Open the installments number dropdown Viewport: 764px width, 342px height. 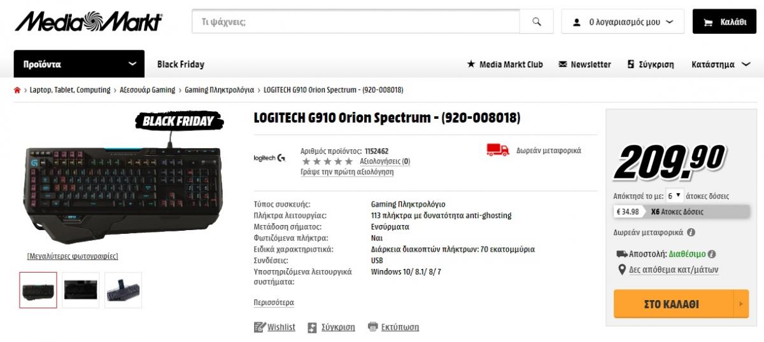[x=674, y=196]
